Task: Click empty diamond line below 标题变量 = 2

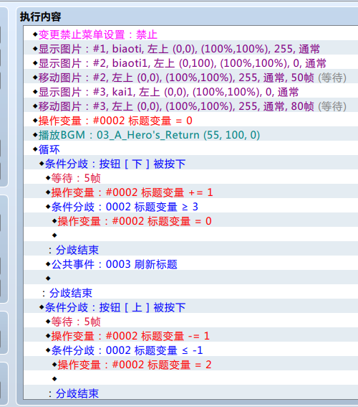Action: (x=190, y=379)
